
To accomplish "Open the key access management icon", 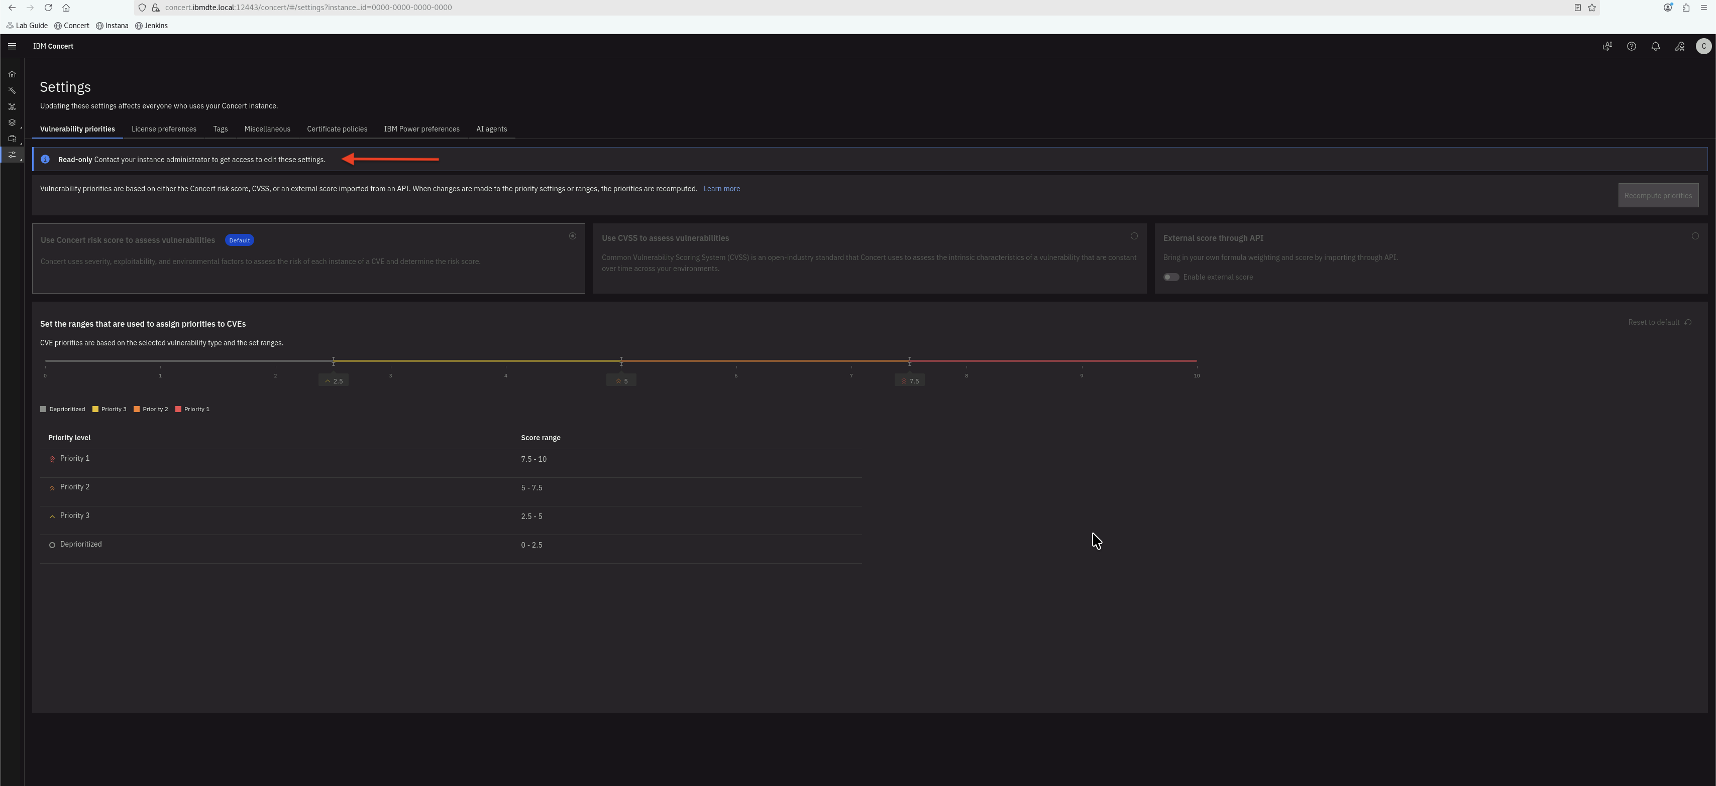I will tap(1679, 46).
